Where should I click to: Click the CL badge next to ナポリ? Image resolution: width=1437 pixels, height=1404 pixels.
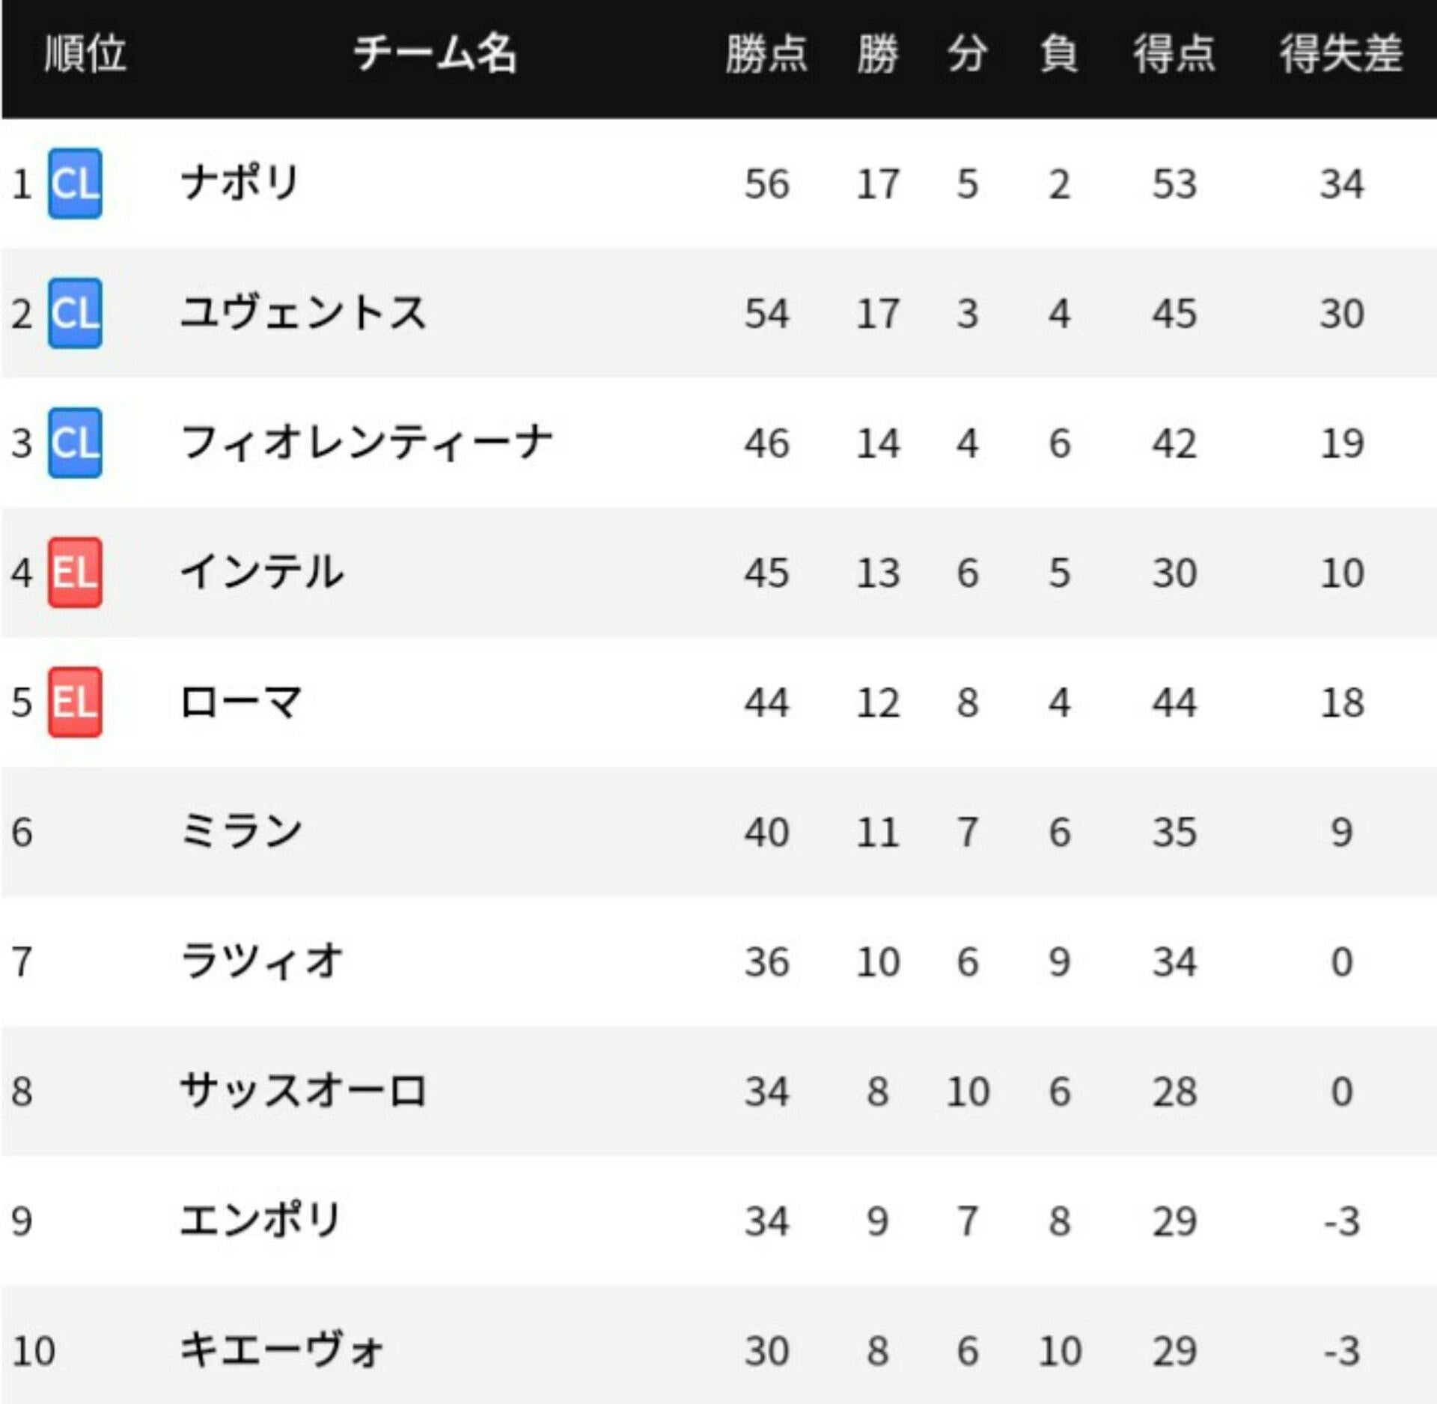75,183
